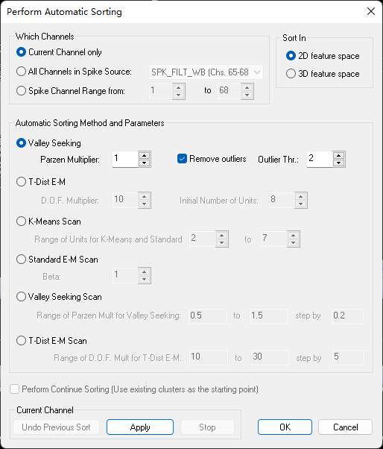Confirm the dialog with OK
383x449 pixels.
[x=285, y=427]
